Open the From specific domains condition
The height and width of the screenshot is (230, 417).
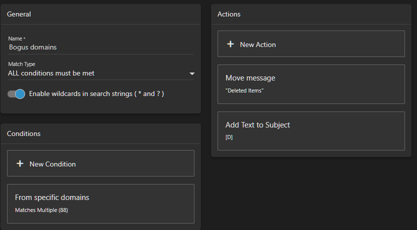click(101, 203)
